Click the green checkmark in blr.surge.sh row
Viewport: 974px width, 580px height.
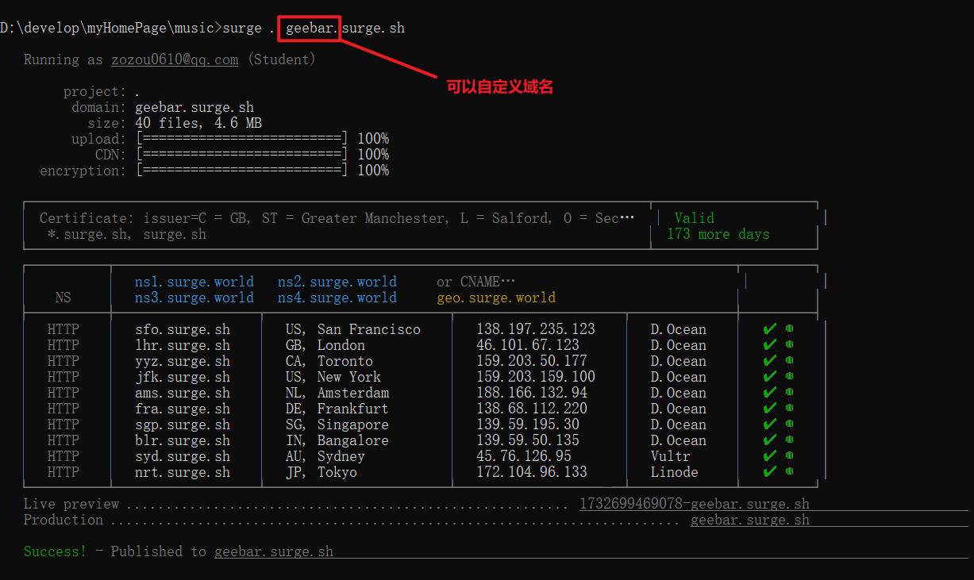[769, 440]
